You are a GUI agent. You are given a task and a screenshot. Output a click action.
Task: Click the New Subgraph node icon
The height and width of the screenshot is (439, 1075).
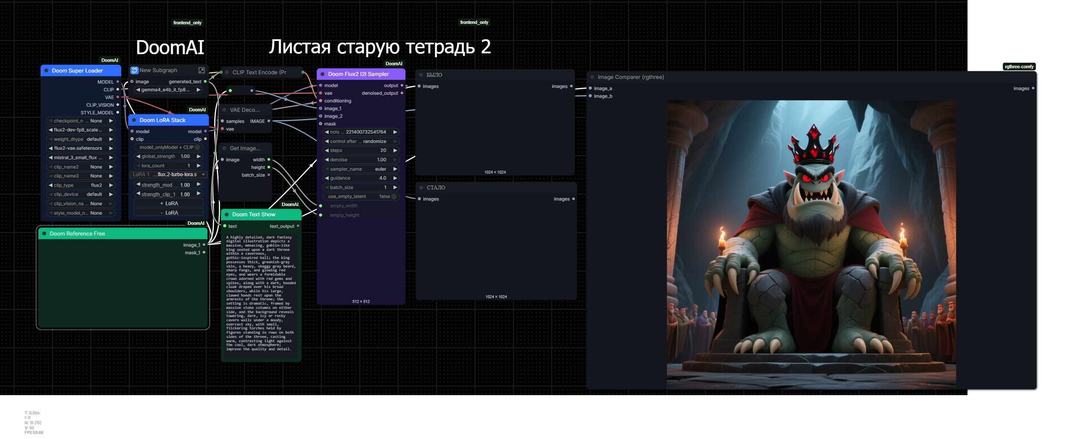[134, 70]
